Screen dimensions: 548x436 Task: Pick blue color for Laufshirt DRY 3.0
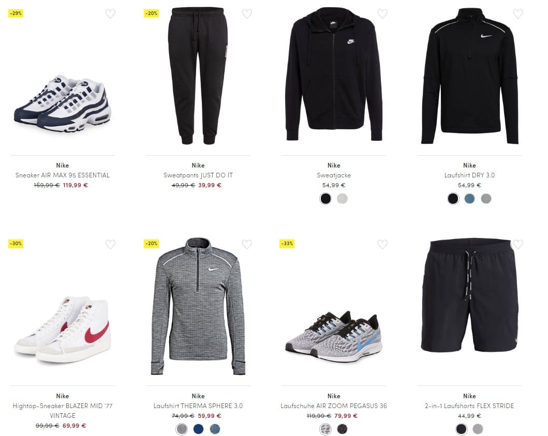pos(469,199)
